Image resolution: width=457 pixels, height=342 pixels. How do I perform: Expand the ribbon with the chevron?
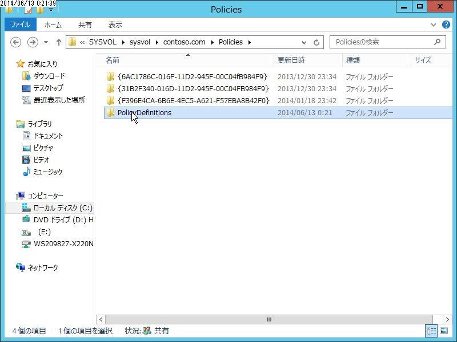[434, 25]
